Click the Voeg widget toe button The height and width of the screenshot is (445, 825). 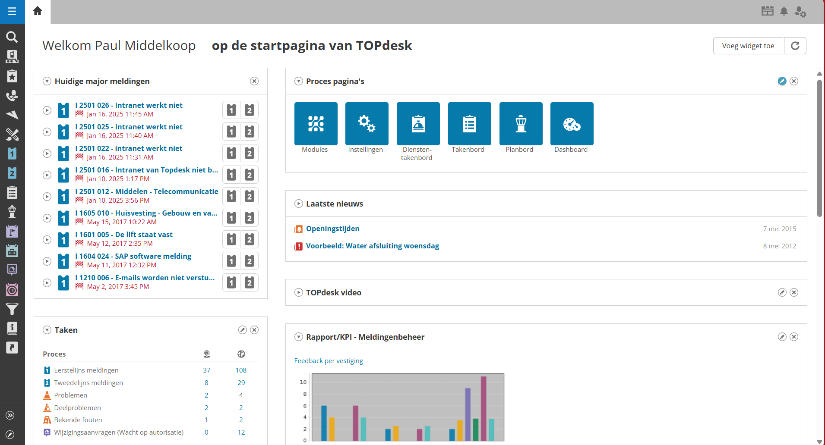pos(748,46)
